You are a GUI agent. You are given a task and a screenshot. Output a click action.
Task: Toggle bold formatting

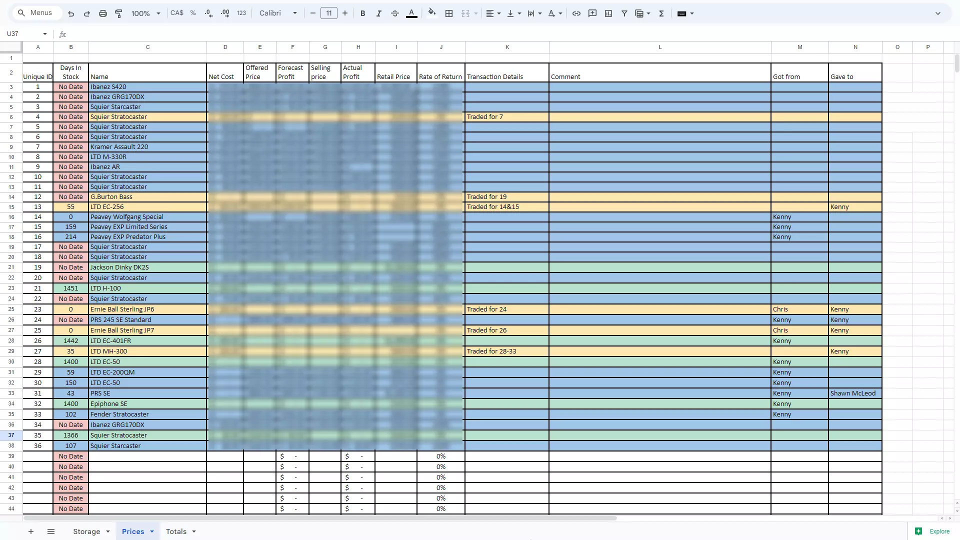[x=363, y=13]
